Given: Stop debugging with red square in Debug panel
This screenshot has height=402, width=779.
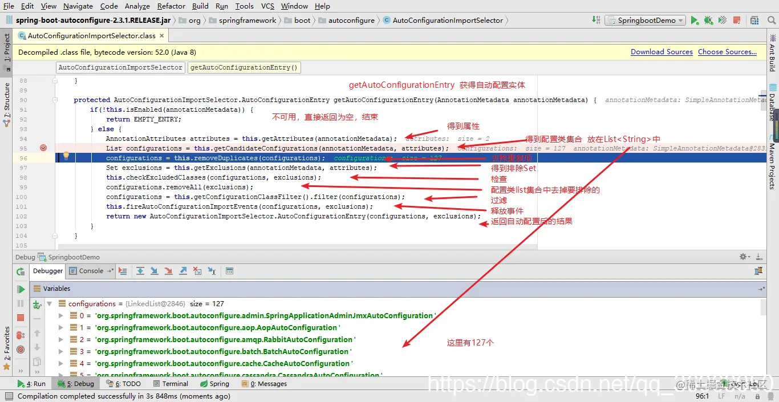Looking at the screenshot, I should 21,318.
